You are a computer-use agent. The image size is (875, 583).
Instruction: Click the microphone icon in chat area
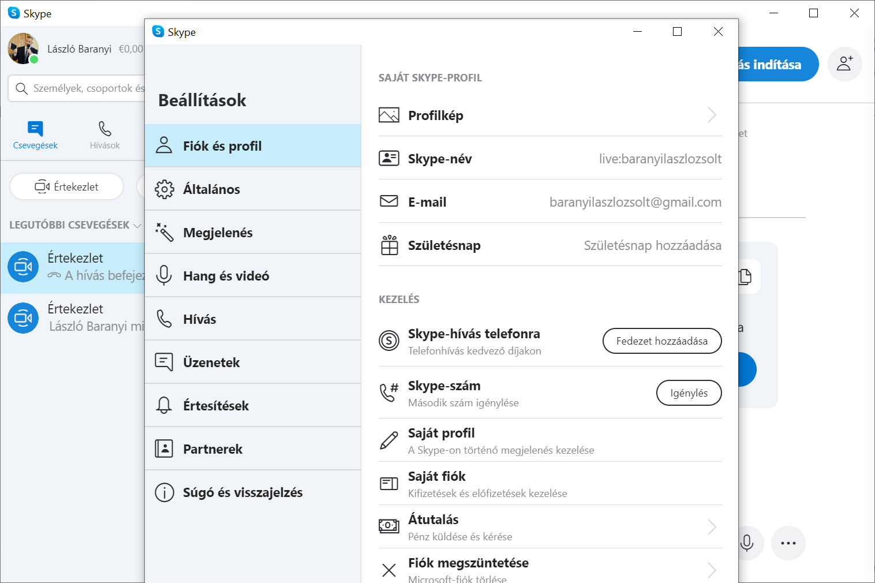pyautogui.click(x=747, y=543)
